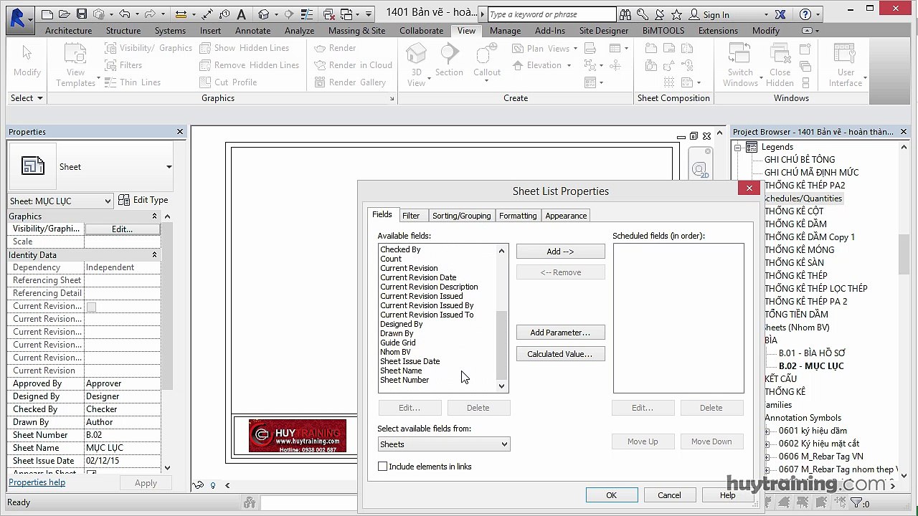The image size is (918, 516).
Task: Click the 'Calculated Value...' button
Action: pos(561,354)
